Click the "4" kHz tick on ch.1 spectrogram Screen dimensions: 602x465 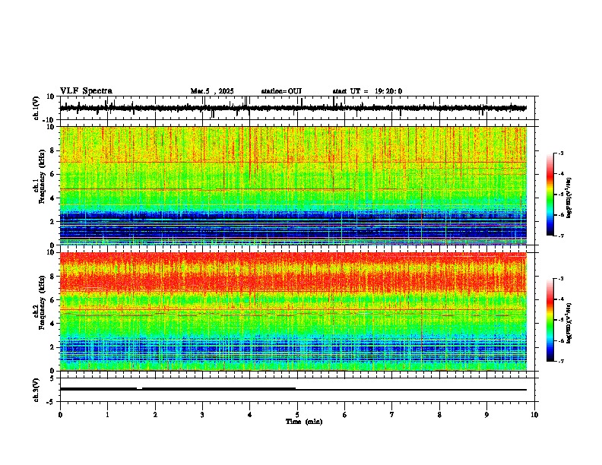coord(52,198)
